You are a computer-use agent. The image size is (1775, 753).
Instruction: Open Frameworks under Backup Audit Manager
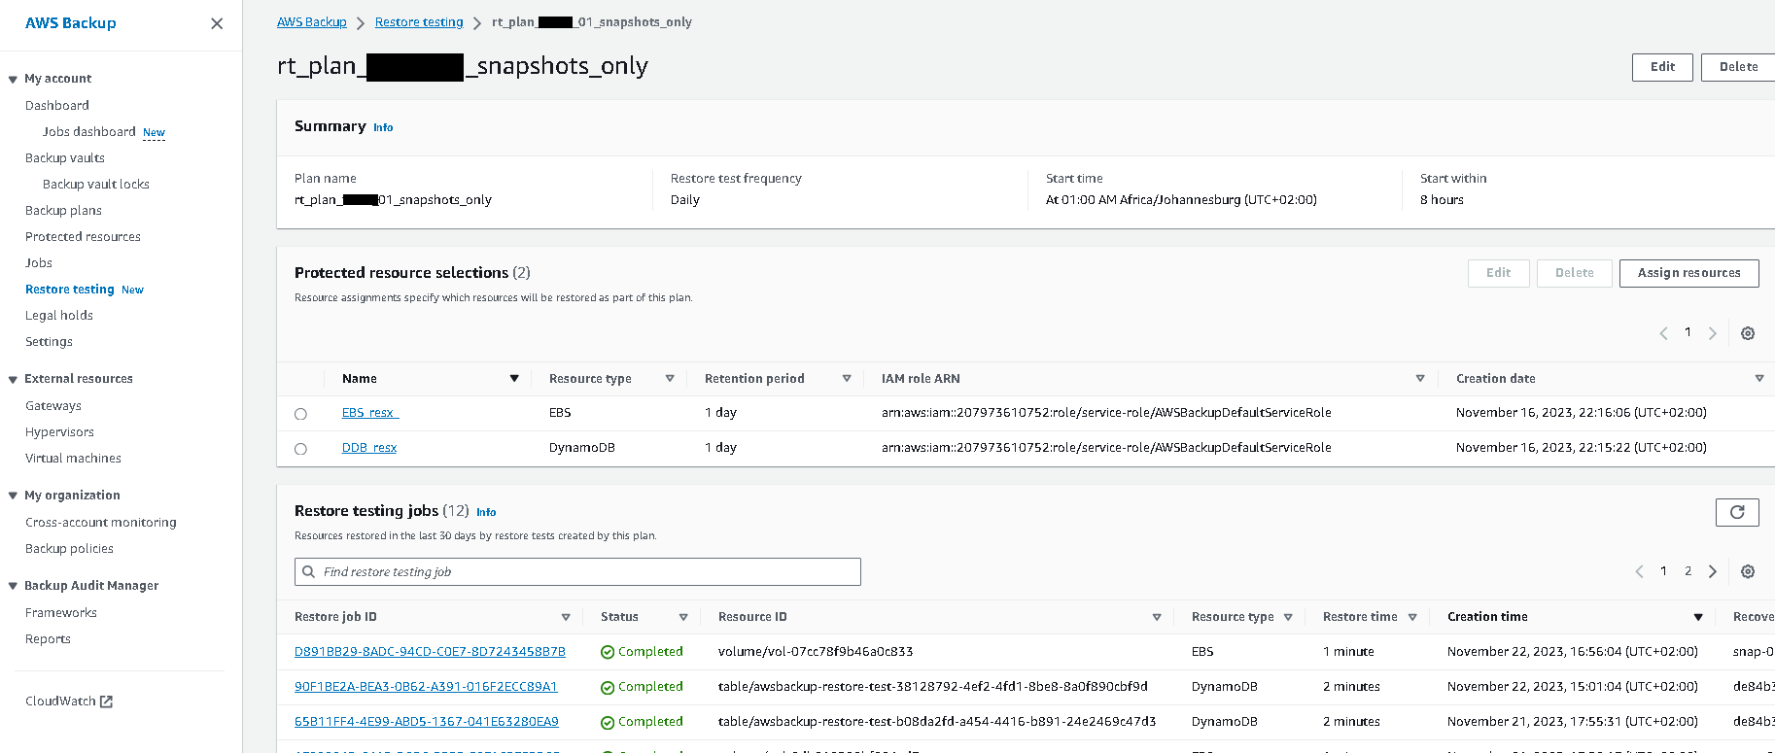click(x=61, y=613)
